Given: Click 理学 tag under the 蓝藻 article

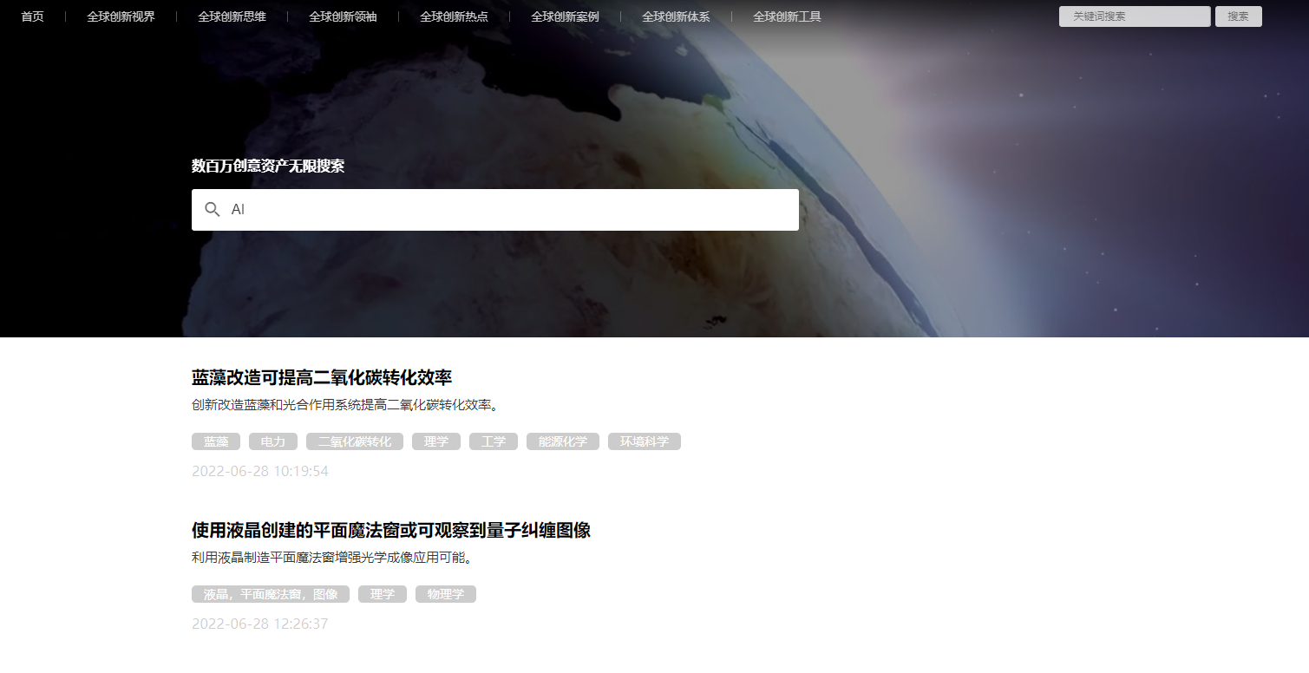Looking at the screenshot, I should [436, 441].
